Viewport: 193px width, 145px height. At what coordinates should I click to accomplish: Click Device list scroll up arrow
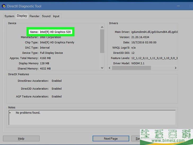point(102,27)
